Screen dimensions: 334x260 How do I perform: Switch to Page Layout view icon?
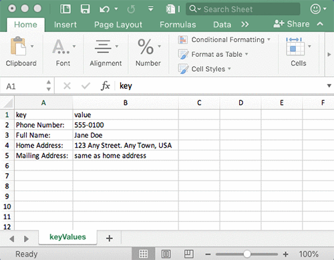pos(166,254)
